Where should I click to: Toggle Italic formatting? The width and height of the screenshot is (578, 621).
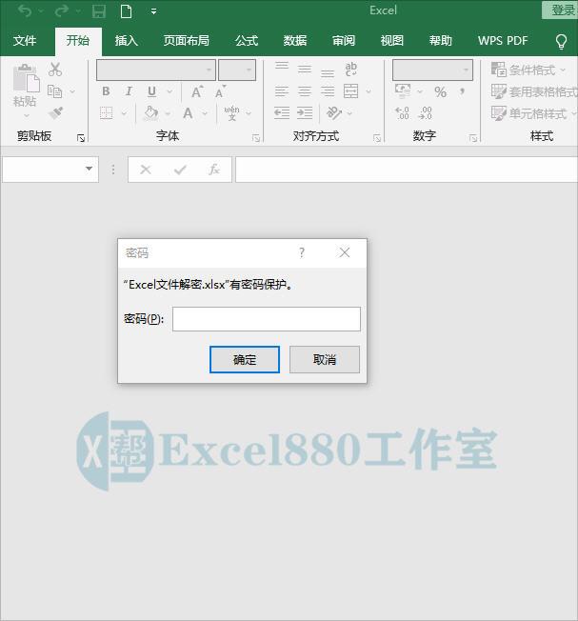point(129,91)
